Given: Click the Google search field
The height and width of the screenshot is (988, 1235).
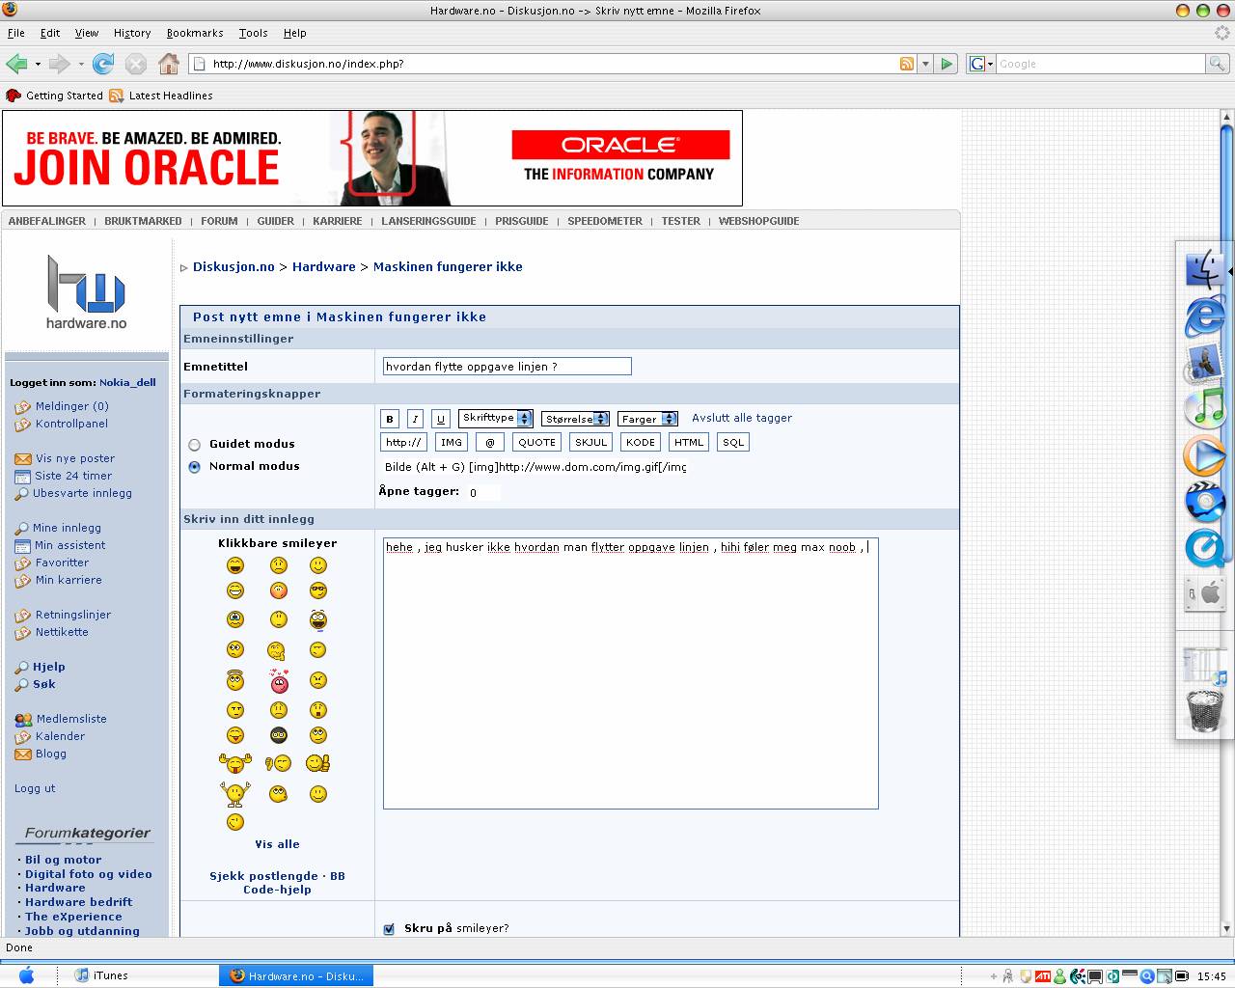Looking at the screenshot, I should [1100, 64].
